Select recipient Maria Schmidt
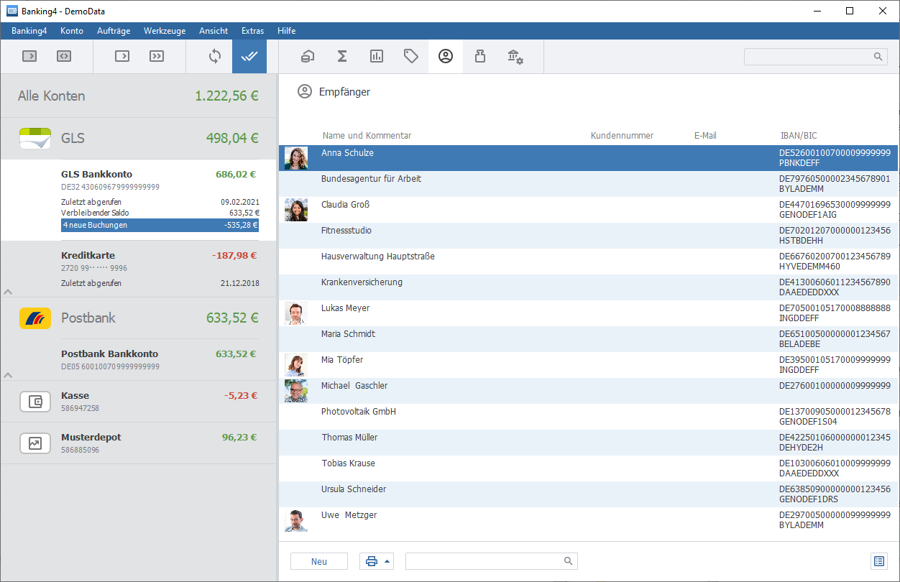Screen dimensions: 900x582 click(x=589, y=339)
